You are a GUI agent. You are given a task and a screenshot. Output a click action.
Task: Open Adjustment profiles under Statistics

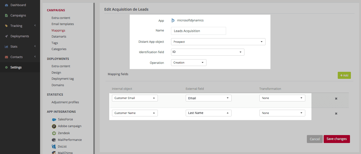(65, 102)
